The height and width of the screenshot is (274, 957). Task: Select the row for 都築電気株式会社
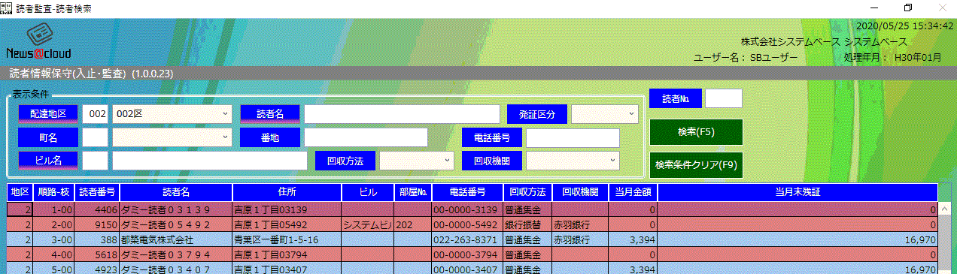tap(472, 240)
